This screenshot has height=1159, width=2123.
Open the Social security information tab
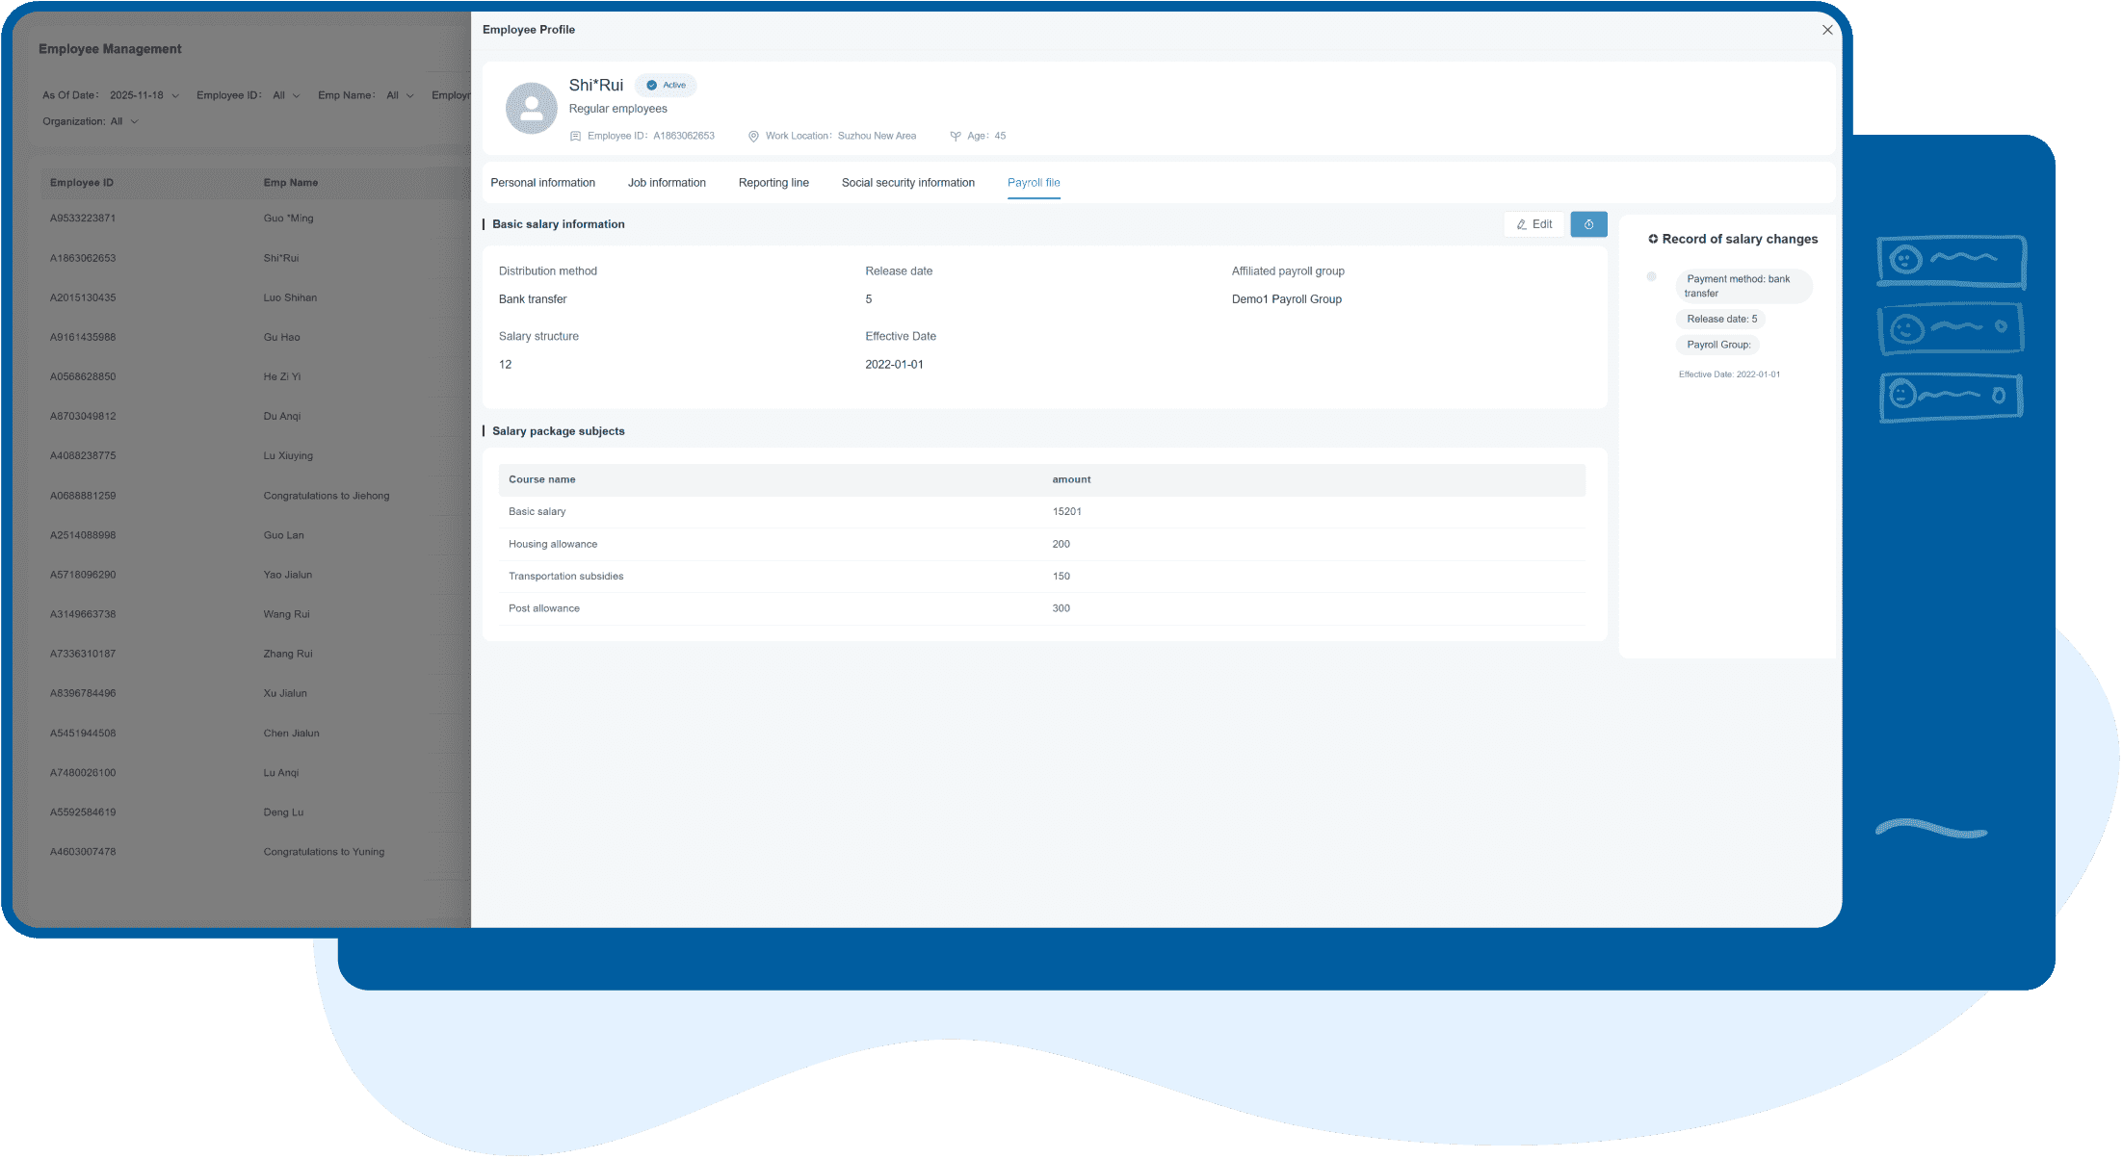pos(906,182)
